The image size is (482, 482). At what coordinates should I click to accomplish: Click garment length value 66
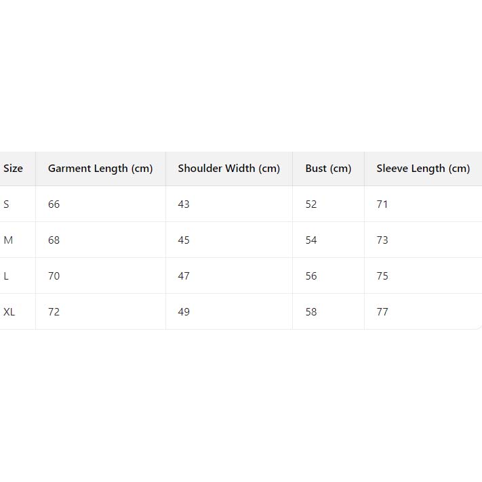click(x=54, y=204)
